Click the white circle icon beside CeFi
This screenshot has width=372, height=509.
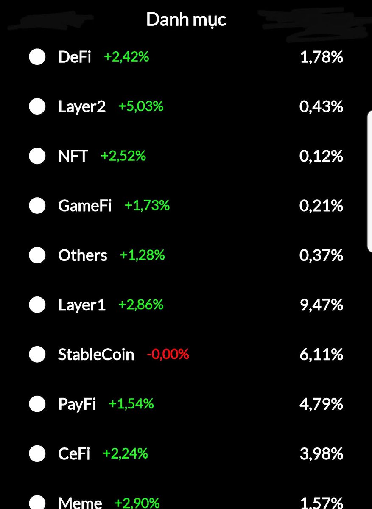point(37,453)
